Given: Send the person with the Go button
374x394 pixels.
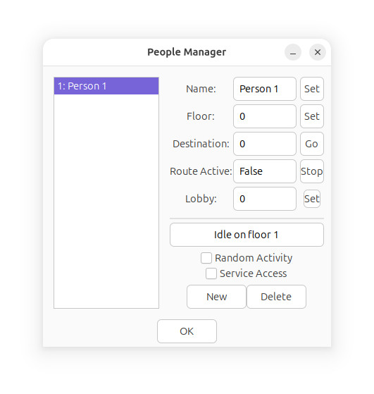Looking at the screenshot, I should pyautogui.click(x=312, y=144).
